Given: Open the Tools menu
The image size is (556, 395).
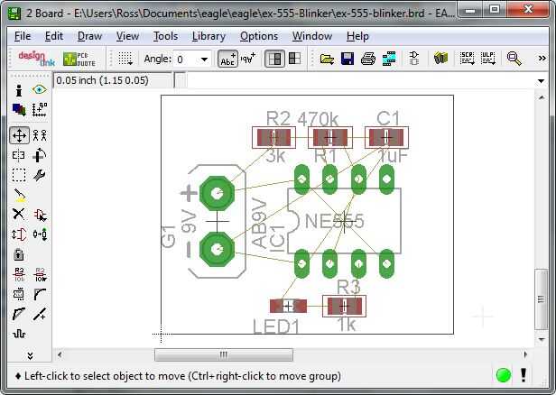Looking at the screenshot, I should pos(165,36).
